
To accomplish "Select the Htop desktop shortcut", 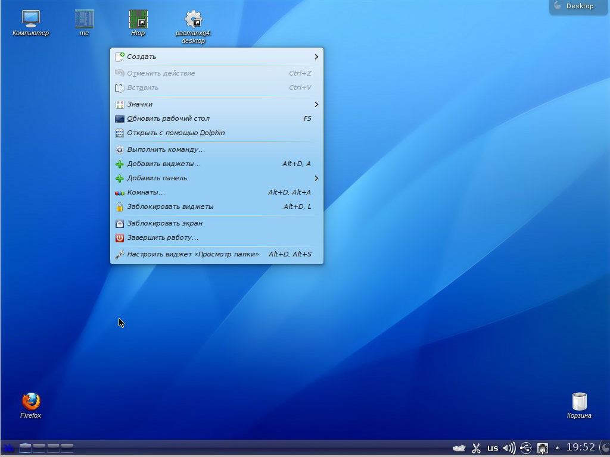I will 138,23.
